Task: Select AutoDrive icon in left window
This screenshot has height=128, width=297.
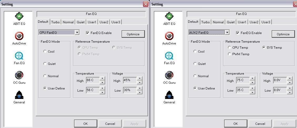Action: [x=19, y=36]
